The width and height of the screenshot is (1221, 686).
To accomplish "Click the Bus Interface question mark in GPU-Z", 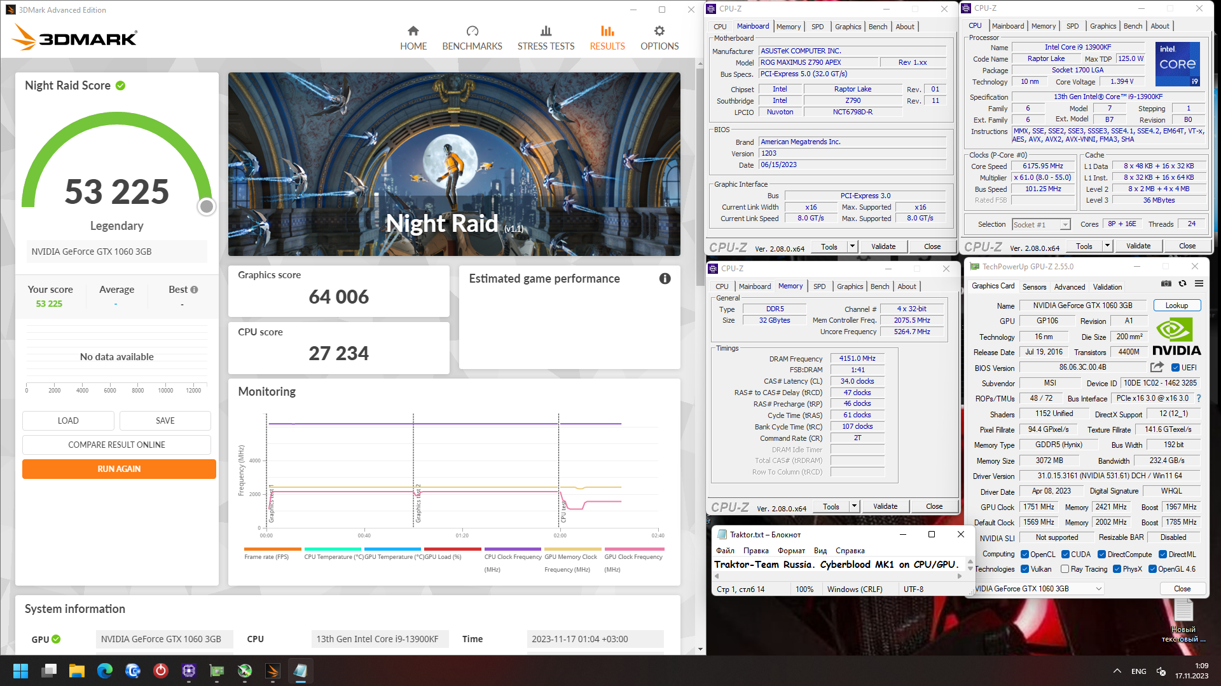I will pos(1199,398).
